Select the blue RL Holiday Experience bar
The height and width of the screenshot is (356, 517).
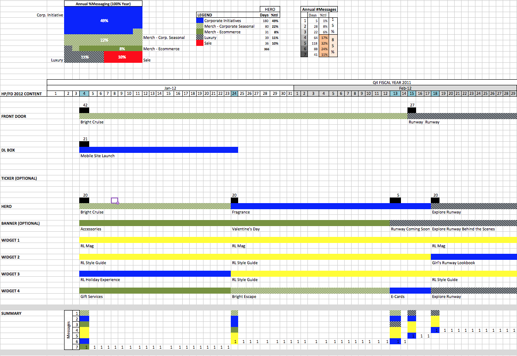[155, 274]
